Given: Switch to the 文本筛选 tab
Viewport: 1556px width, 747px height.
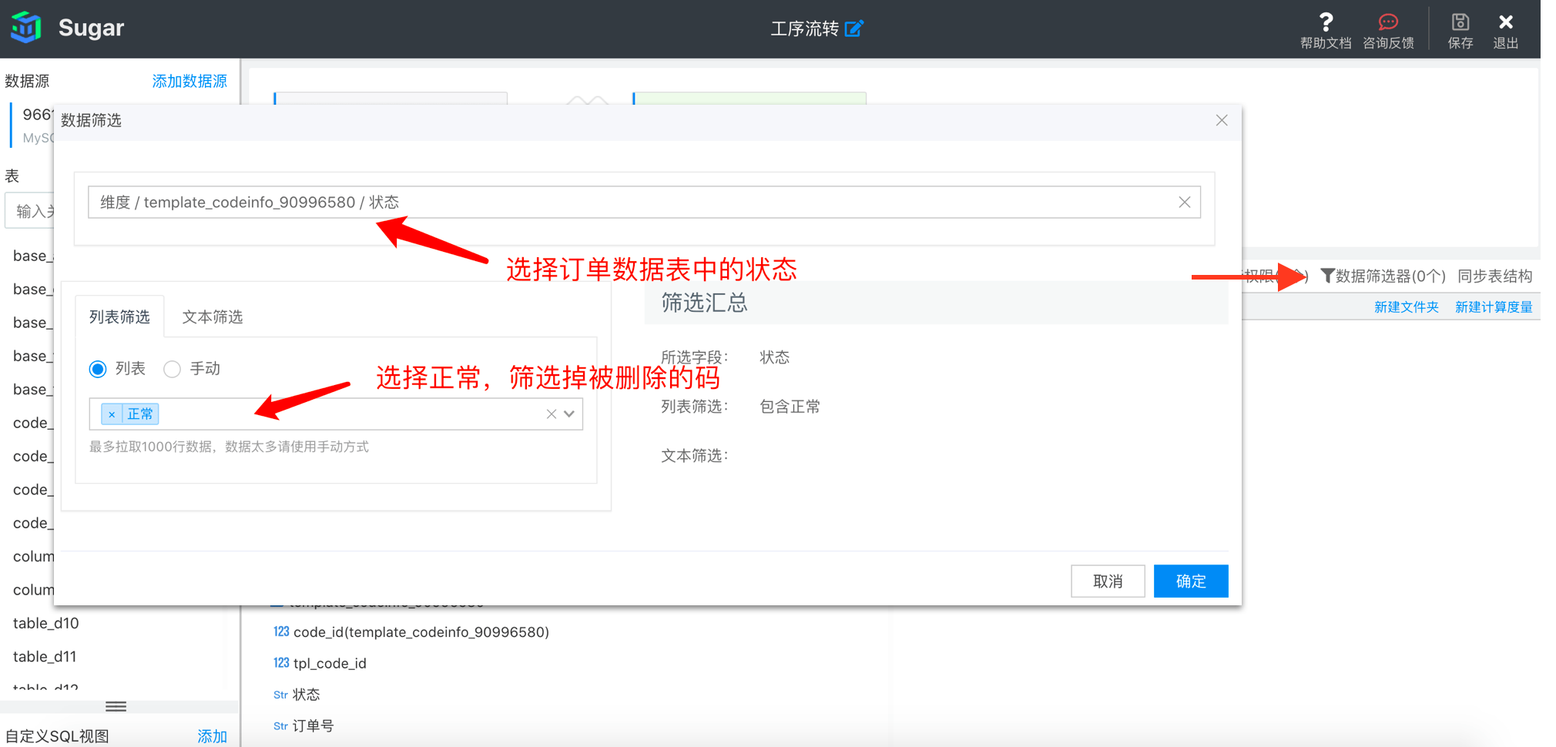Looking at the screenshot, I should click(213, 316).
